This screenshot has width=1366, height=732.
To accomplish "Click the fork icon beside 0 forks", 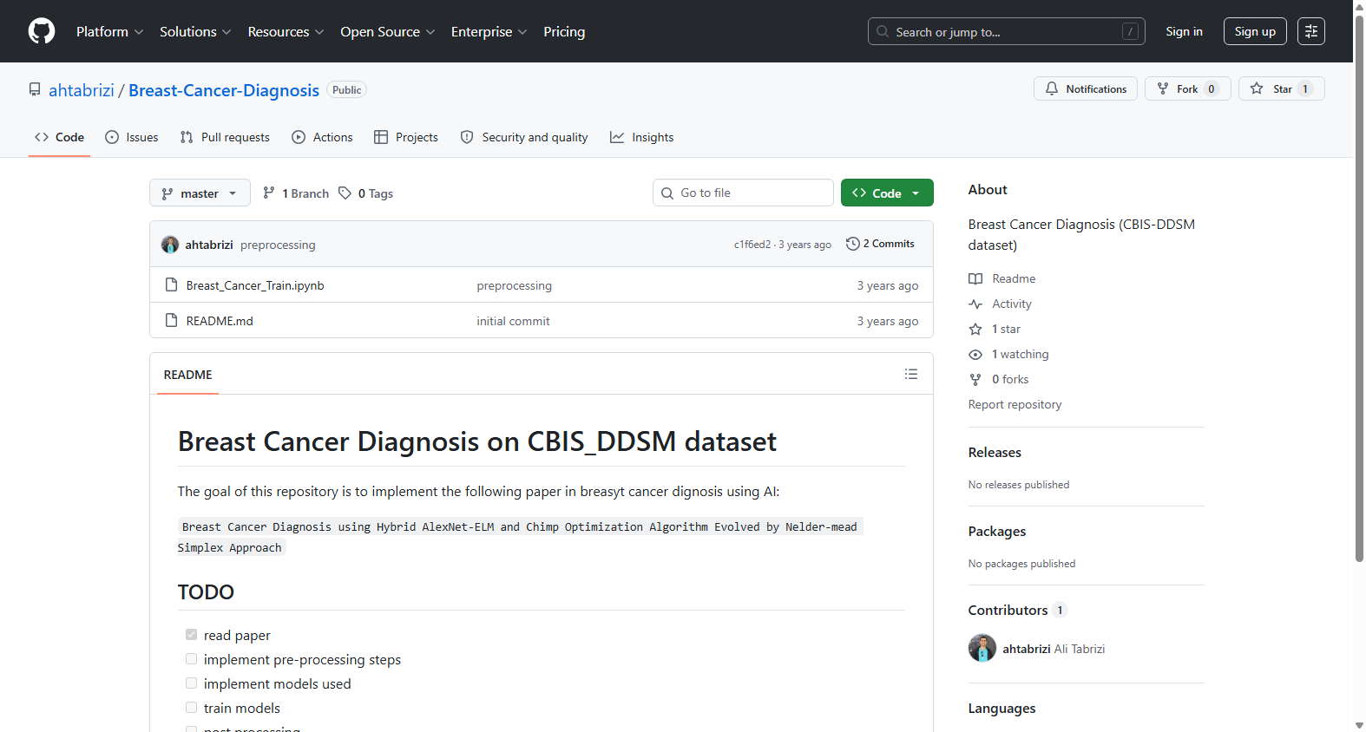I will 975,379.
